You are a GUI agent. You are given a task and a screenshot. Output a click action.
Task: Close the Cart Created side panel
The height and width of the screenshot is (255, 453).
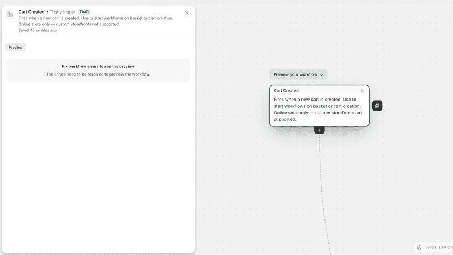tap(187, 13)
